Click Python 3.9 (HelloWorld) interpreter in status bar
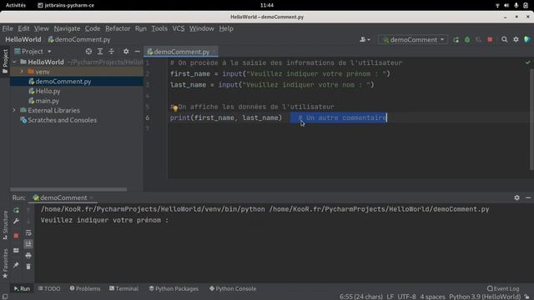 (x=485, y=297)
